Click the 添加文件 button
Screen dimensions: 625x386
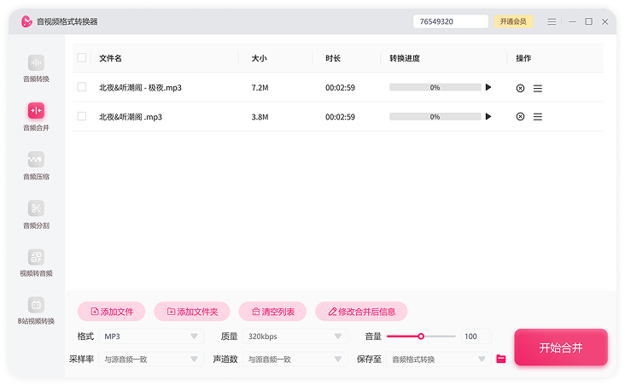click(x=111, y=312)
